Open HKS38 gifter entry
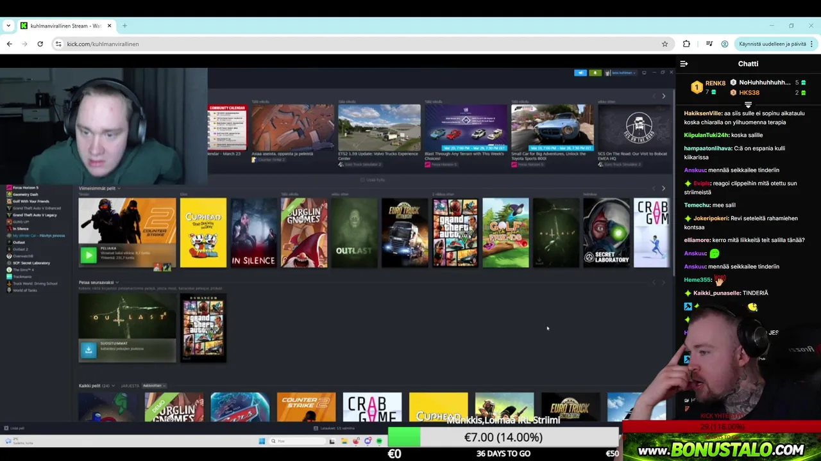This screenshot has width=821, height=461. coord(768,92)
